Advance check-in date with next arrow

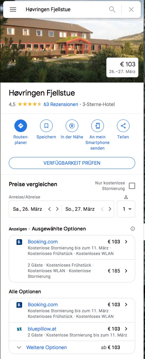coord(58,209)
